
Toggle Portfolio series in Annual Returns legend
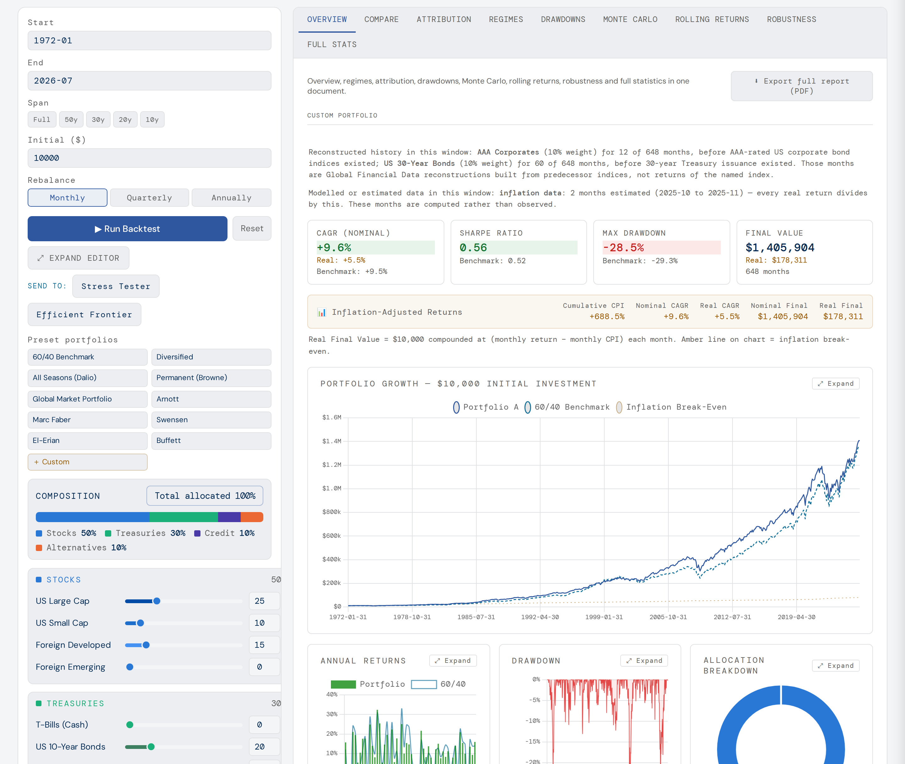343,684
